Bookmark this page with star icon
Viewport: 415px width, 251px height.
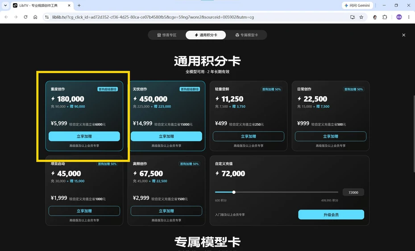click(x=361, y=17)
